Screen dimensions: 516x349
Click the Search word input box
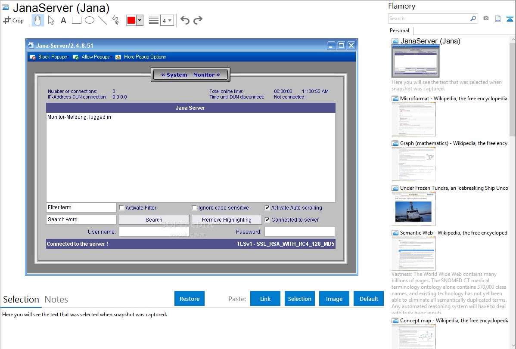81,219
